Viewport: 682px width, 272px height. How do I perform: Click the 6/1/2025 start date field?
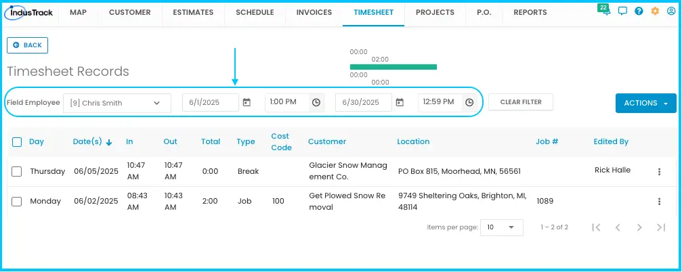(x=211, y=103)
